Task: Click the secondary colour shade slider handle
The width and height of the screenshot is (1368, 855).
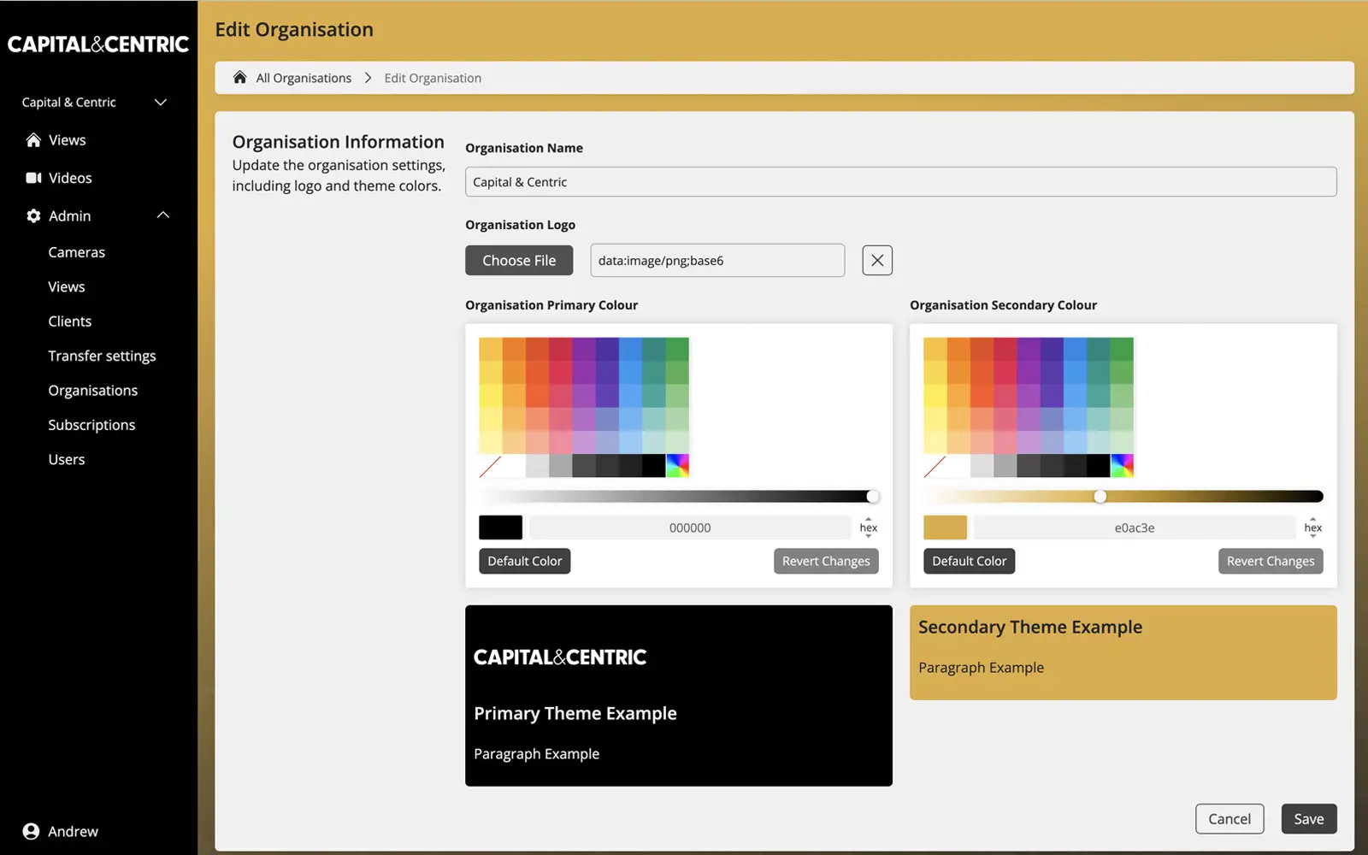Action: tap(1100, 497)
